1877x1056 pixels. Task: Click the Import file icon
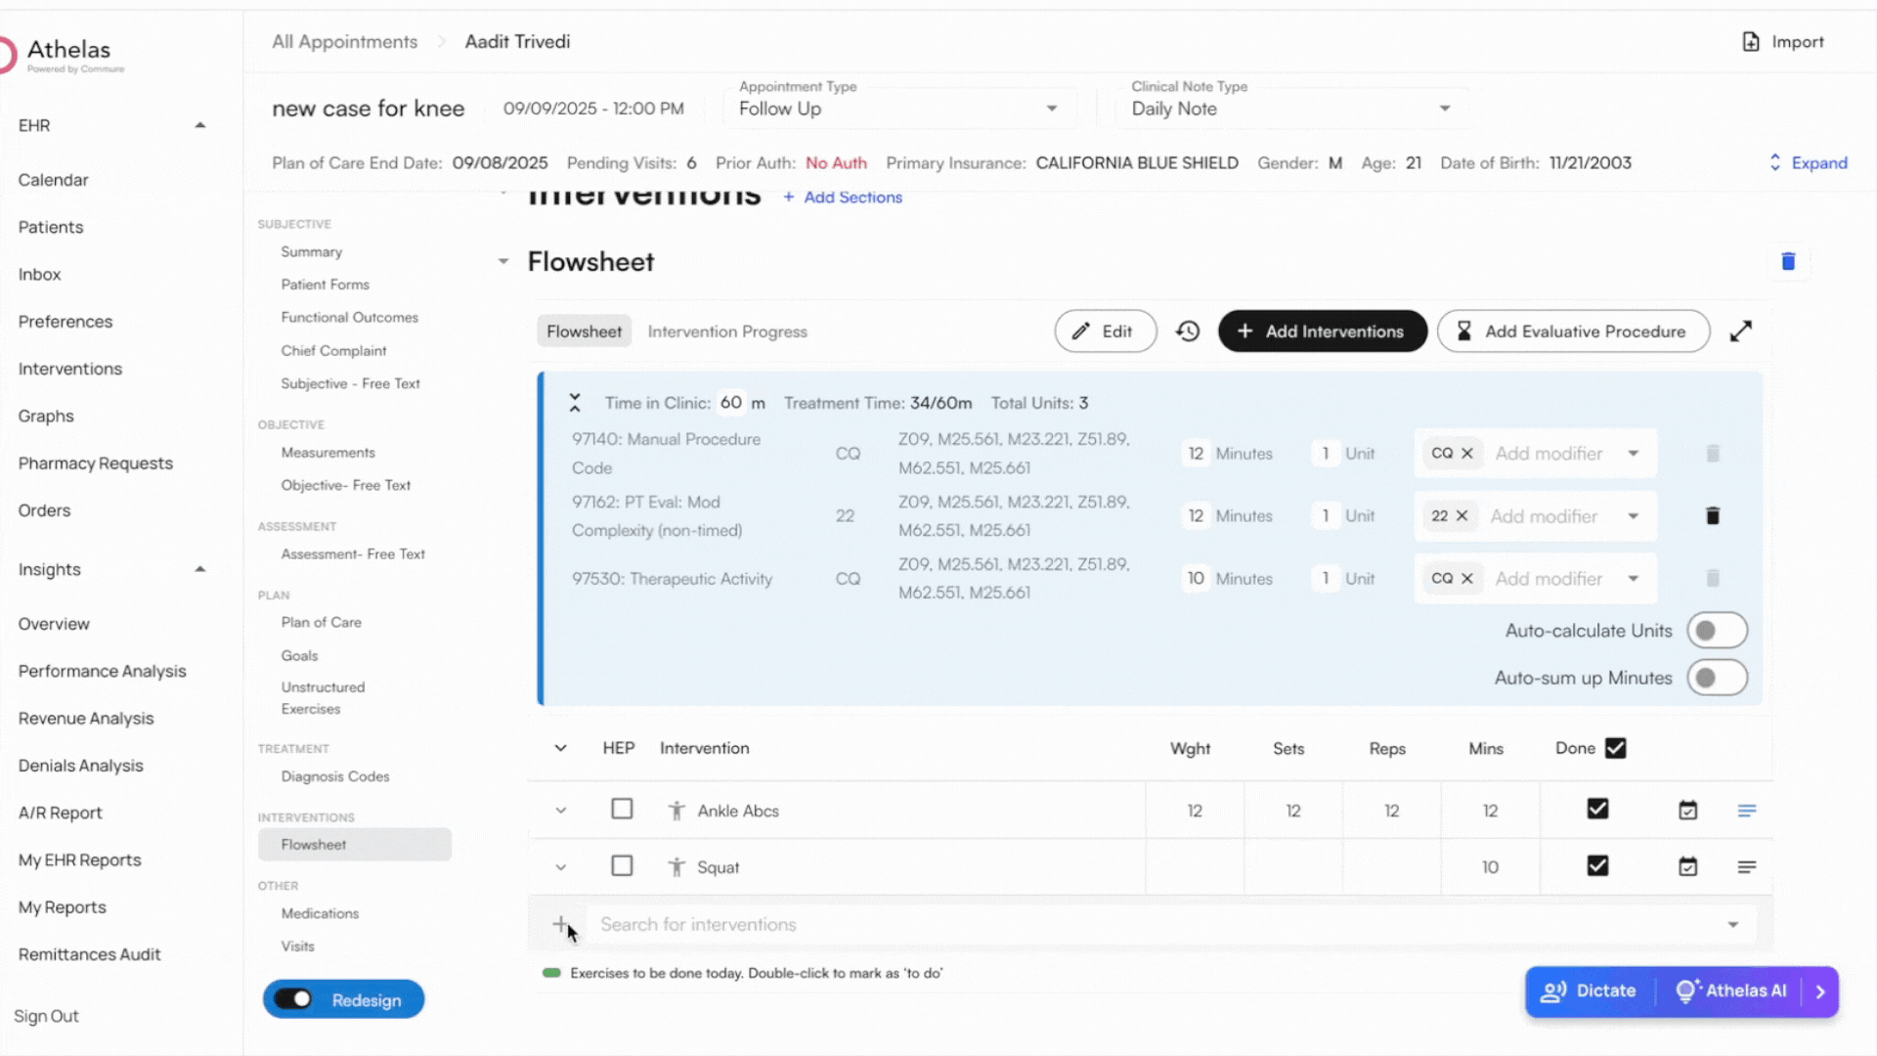tap(1751, 42)
